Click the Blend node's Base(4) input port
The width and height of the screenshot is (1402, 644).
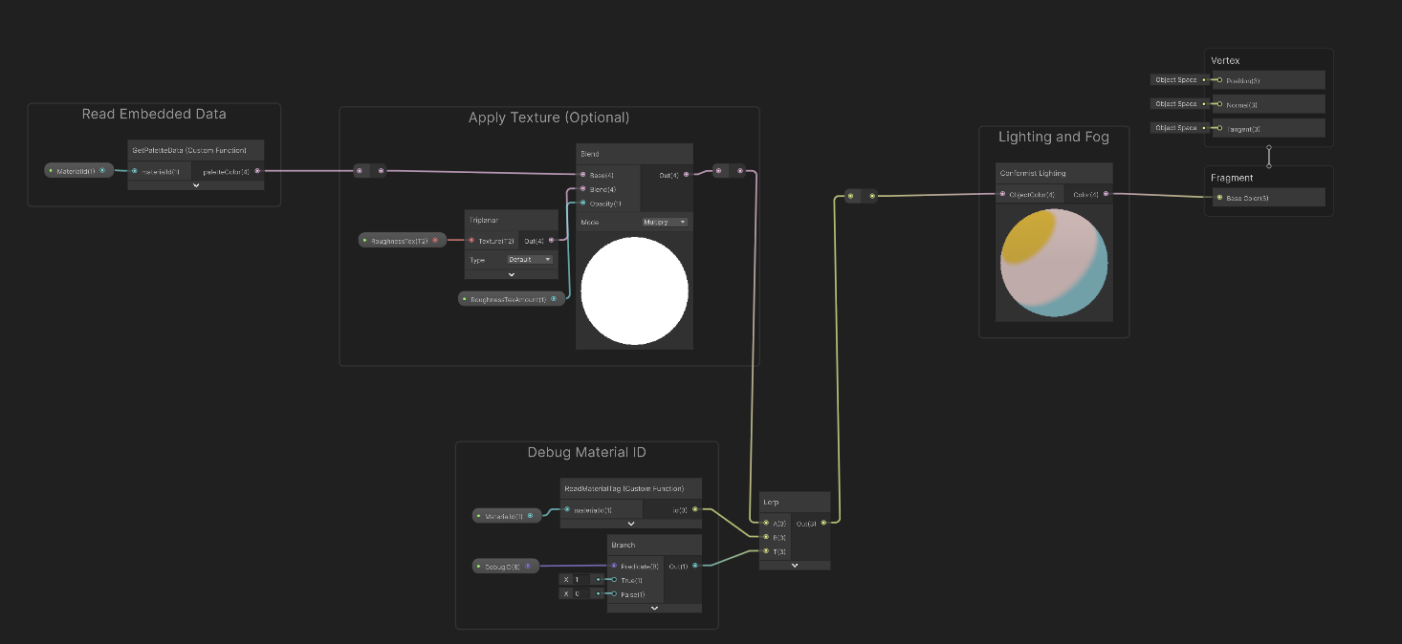pos(583,175)
